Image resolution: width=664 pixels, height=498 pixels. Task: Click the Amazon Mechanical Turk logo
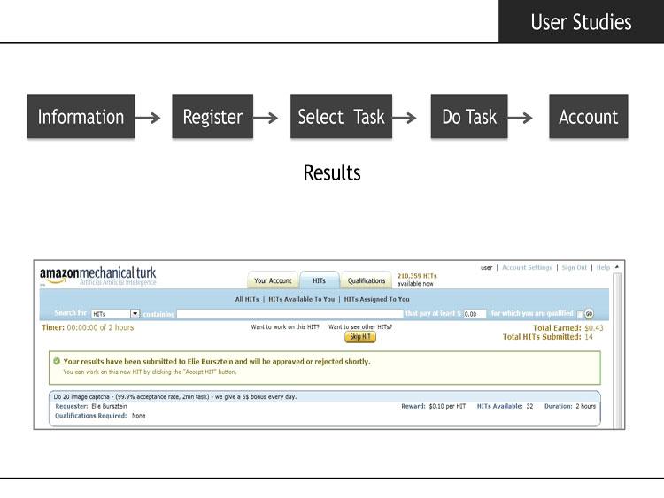pos(97,276)
